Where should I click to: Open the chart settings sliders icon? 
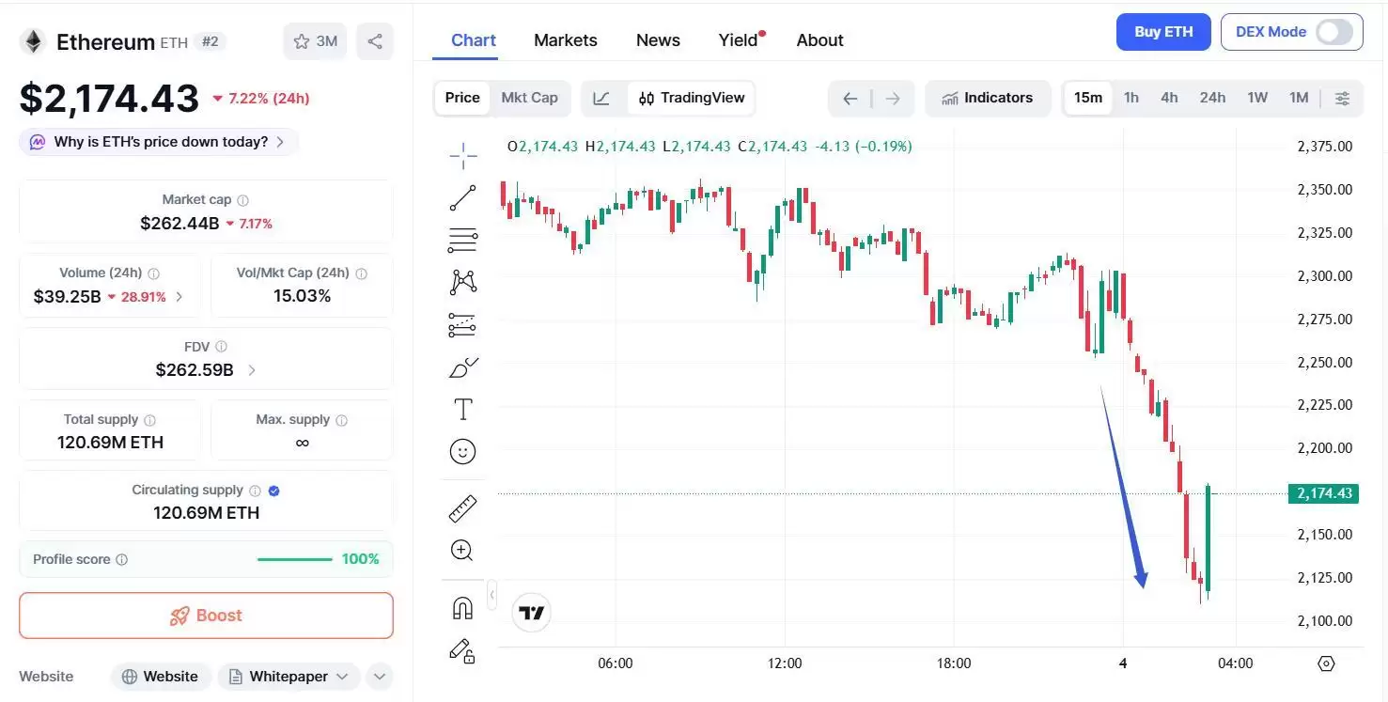(x=1343, y=98)
